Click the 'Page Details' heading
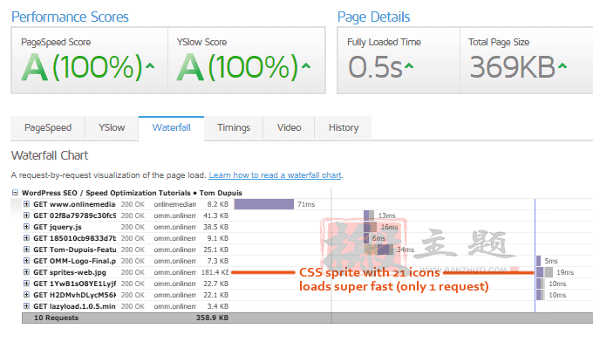593x342 pixels. pyautogui.click(x=373, y=17)
